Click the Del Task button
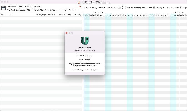 36,6
